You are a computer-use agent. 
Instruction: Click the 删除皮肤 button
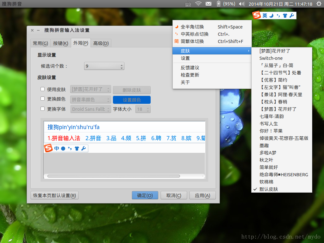pyautogui.click(x=132, y=90)
